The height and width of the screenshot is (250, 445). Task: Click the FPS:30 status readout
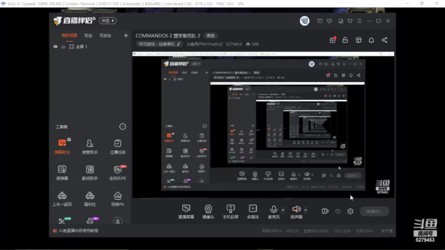(293, 231)
